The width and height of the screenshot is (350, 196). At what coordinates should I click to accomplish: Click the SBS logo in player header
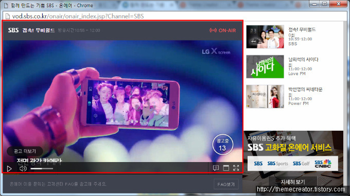click(13, 30)
